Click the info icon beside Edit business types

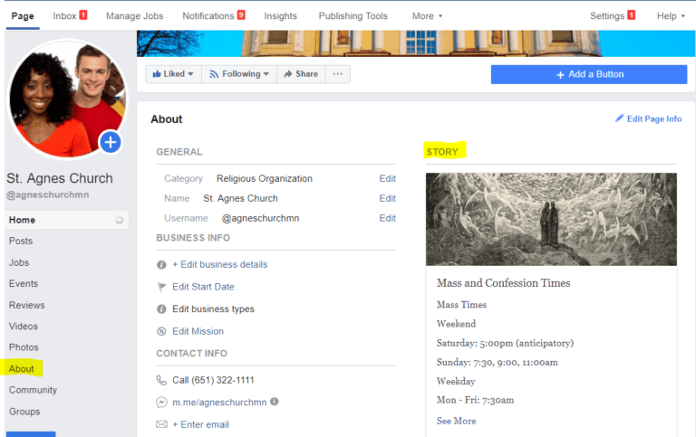[x=161, y=309]
